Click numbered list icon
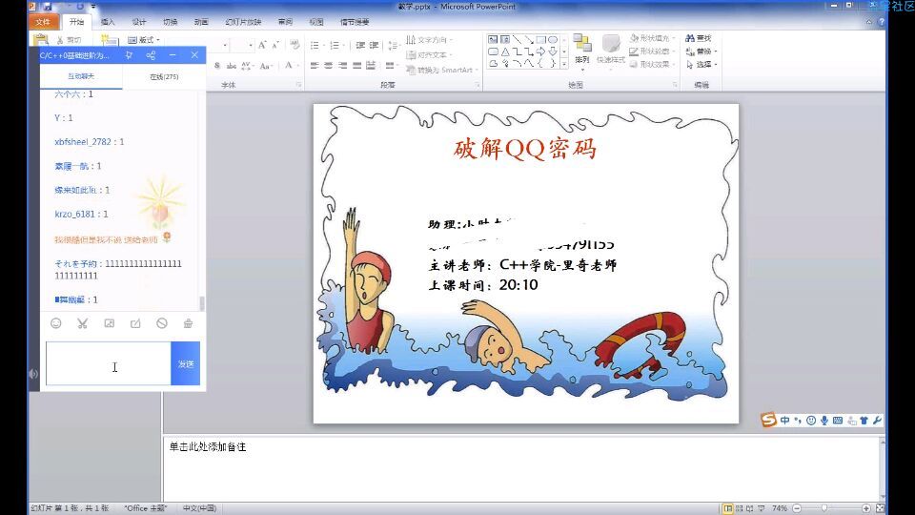 click(x=335, y=45)
